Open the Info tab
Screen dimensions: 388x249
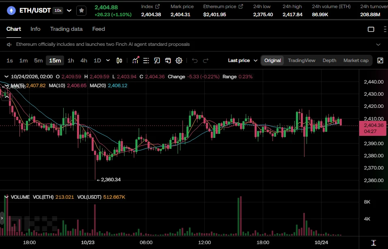pos(35,29)
